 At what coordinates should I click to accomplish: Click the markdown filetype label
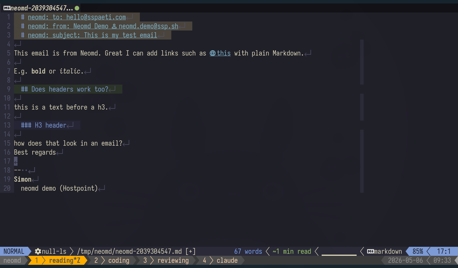click(x=388, y=251)
